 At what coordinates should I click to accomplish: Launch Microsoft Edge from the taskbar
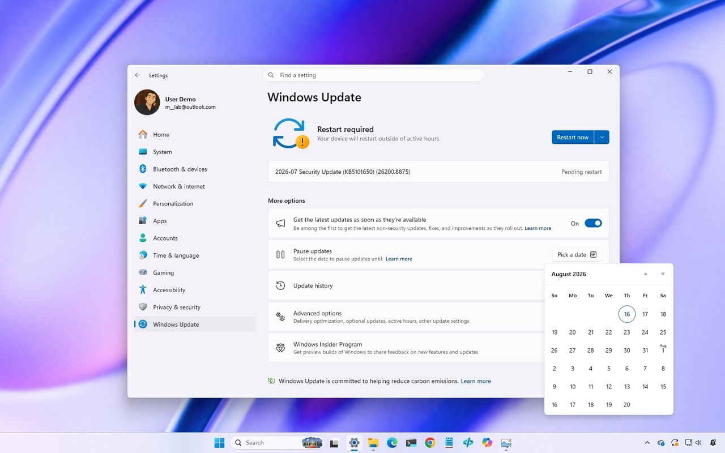pyautogui.click(x=392, y=443)
